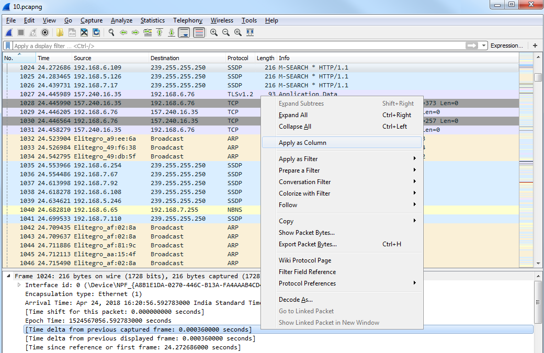
Task: Click the reload capture file icon
Action: [x=96, y=32]
